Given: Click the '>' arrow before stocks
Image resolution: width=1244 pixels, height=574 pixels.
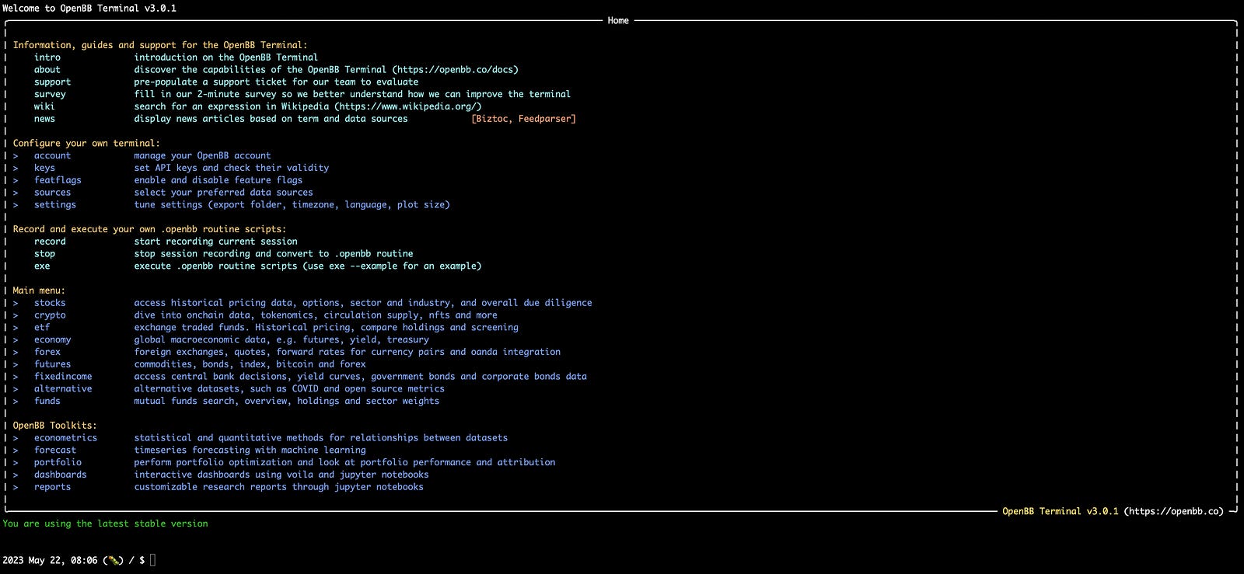Looking at the screenshot, I should (x=16, y=303).
